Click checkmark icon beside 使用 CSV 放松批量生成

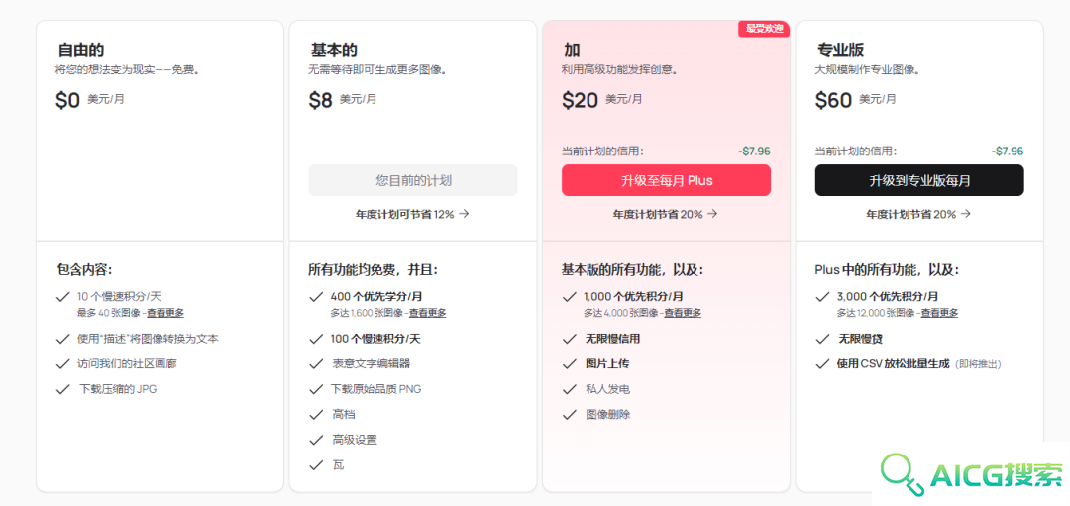pyautogui.click(x=822, y=364)
